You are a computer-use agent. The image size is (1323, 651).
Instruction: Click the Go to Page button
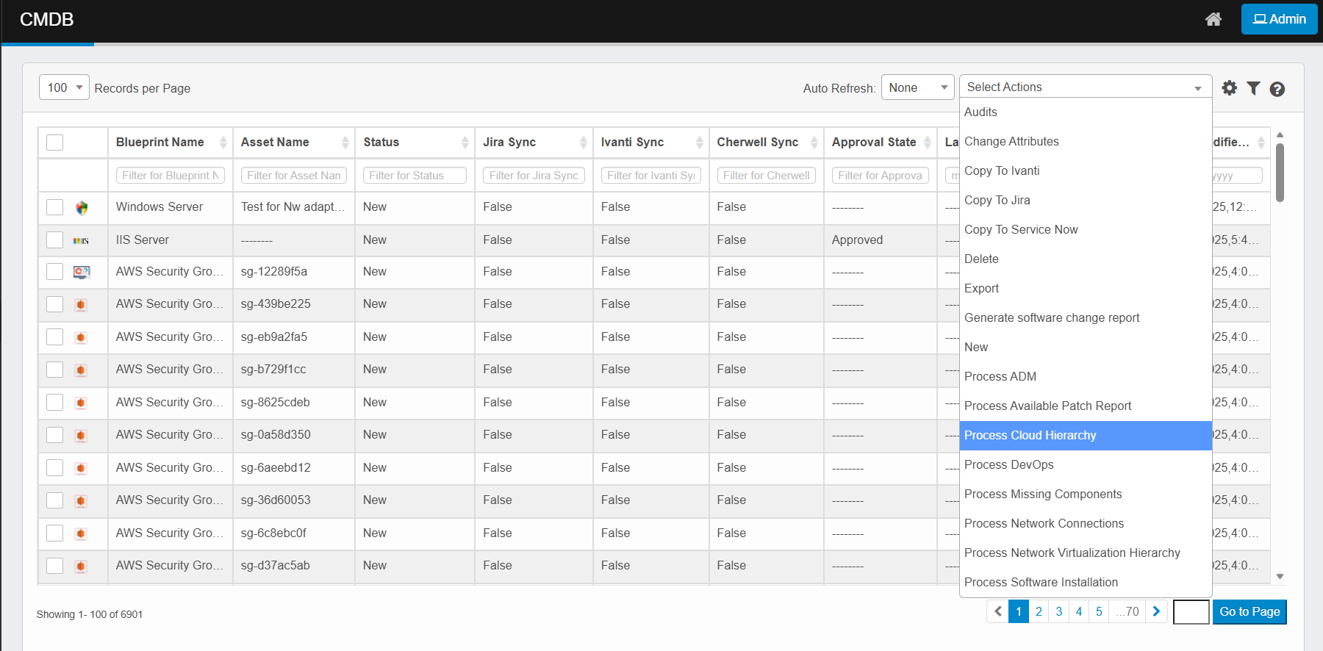[1249, 611]
